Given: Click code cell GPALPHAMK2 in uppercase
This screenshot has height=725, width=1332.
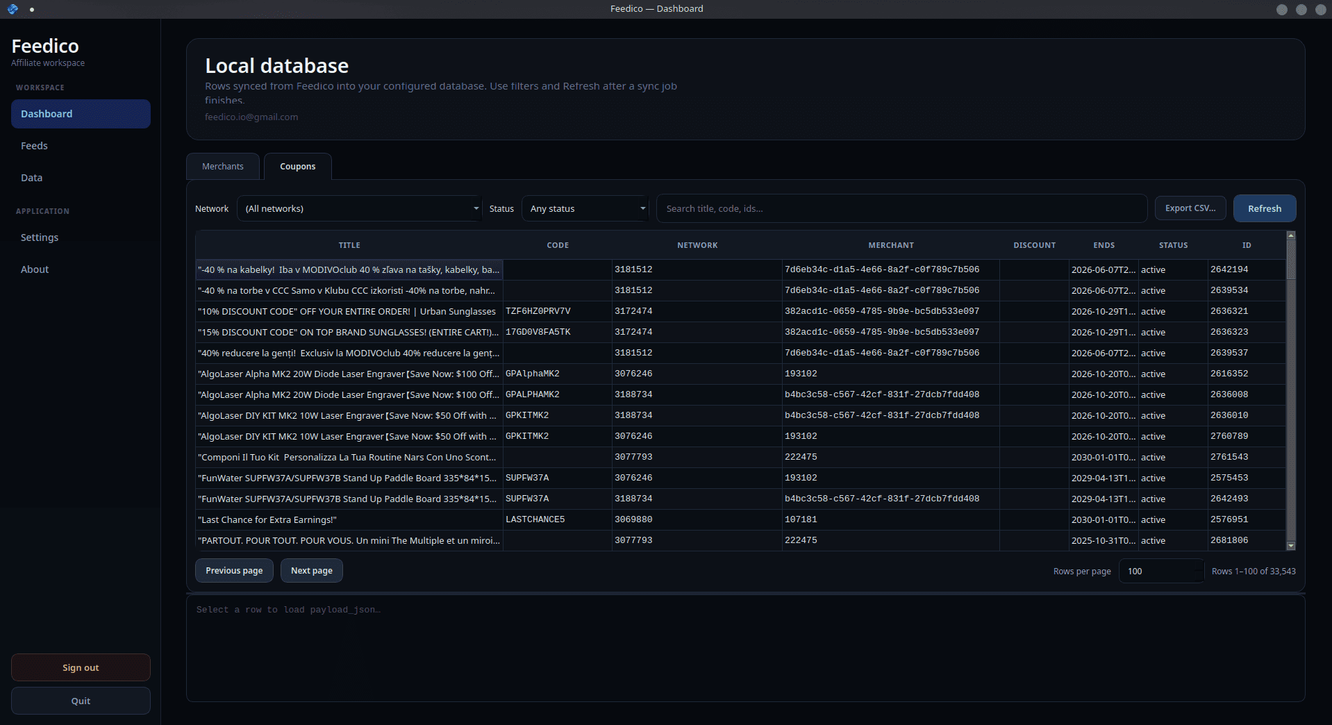Looking at the screenshot, I should (x=558, y=394).
